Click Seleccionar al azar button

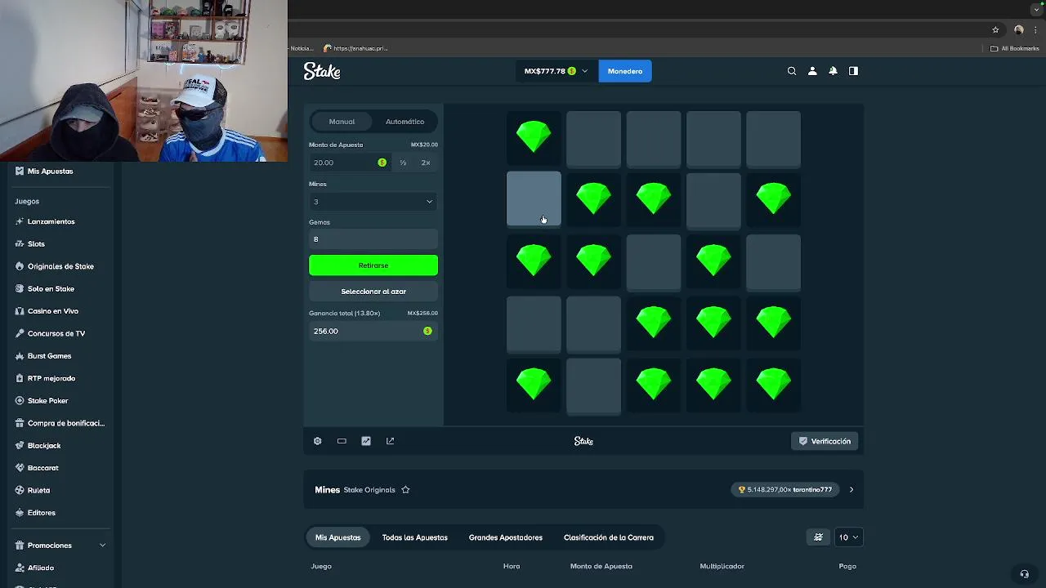tap(373, 292)
